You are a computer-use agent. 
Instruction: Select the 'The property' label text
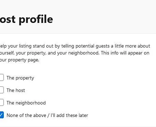click(x=20, y=78)
